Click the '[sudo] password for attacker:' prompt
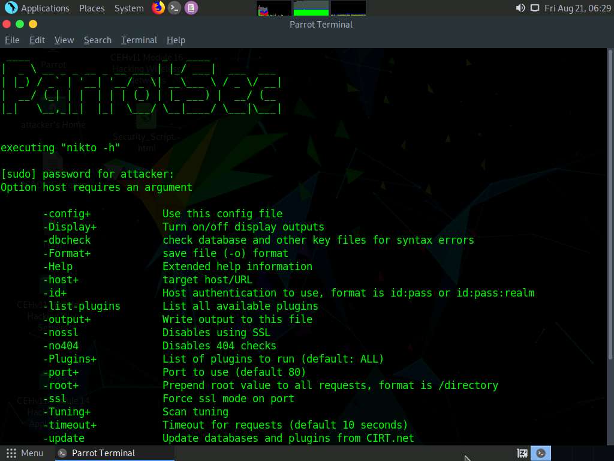614x461 pixels. 87,174
